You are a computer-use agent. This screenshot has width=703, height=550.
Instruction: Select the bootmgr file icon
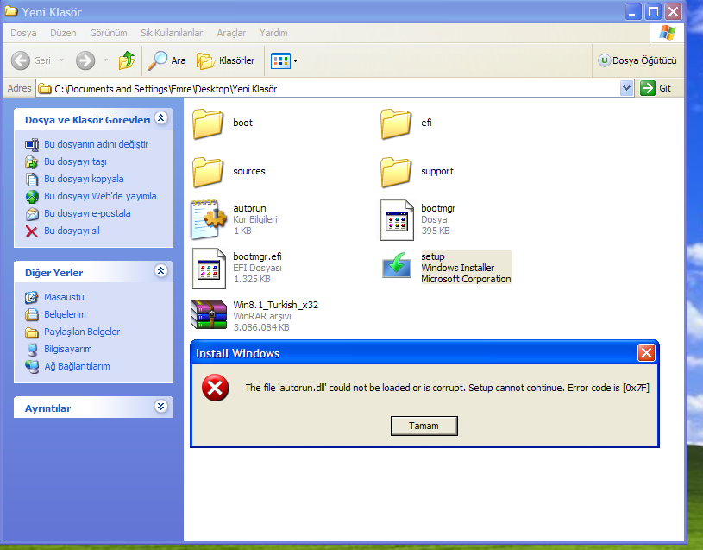pos(397,220)
